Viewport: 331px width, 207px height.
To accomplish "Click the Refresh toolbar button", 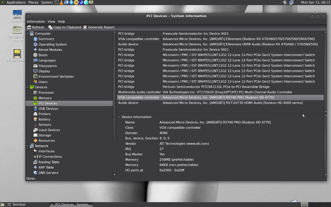I will point(36,27).
